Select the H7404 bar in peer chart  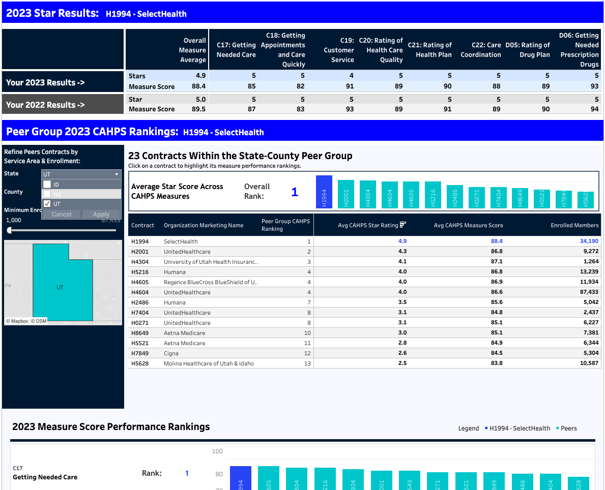[499, 198]
